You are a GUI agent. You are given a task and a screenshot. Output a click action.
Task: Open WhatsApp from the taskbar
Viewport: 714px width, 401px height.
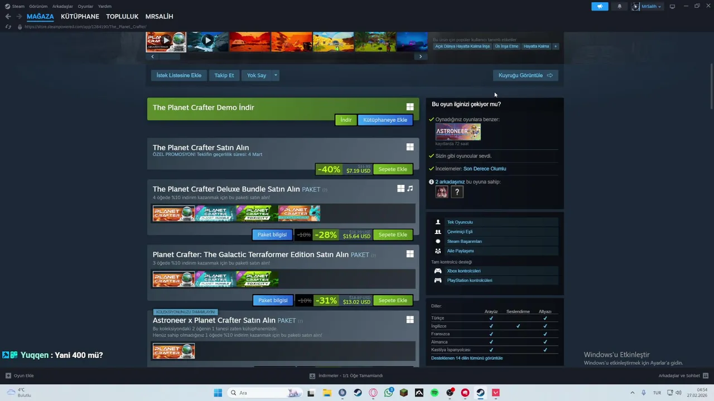(x=388, y=393)
